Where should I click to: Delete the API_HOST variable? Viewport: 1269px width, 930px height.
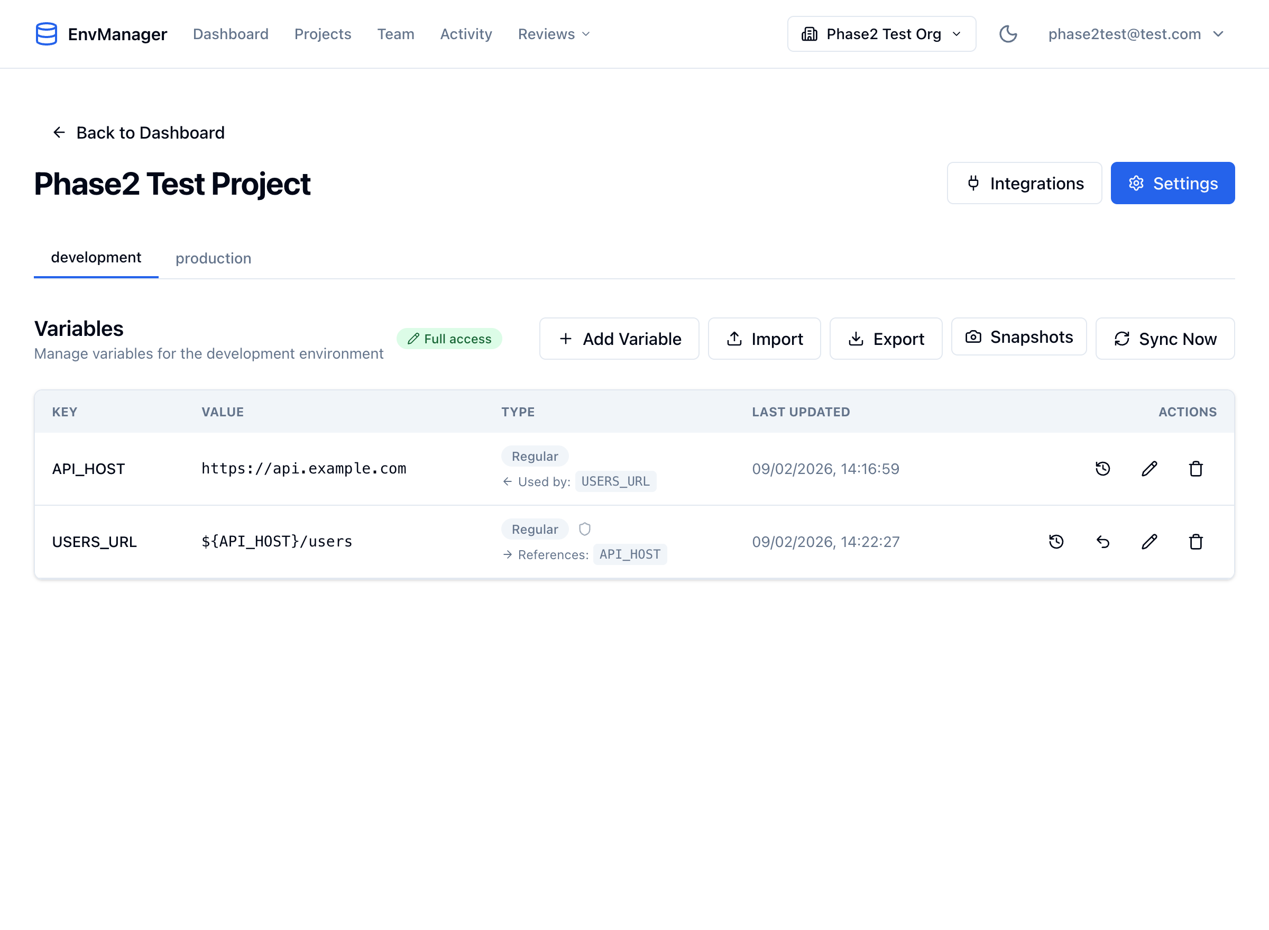click(x=1196, y=468)
